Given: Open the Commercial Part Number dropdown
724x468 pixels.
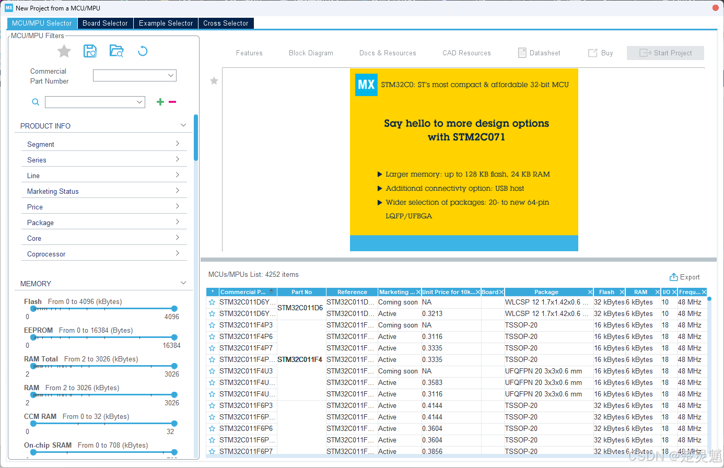Looking at the screenshot, I should tap(171, 76).
